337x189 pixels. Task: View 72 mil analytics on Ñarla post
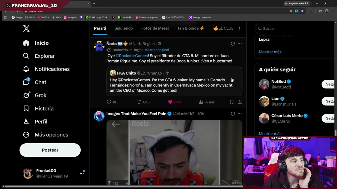[x=206, y=102]
